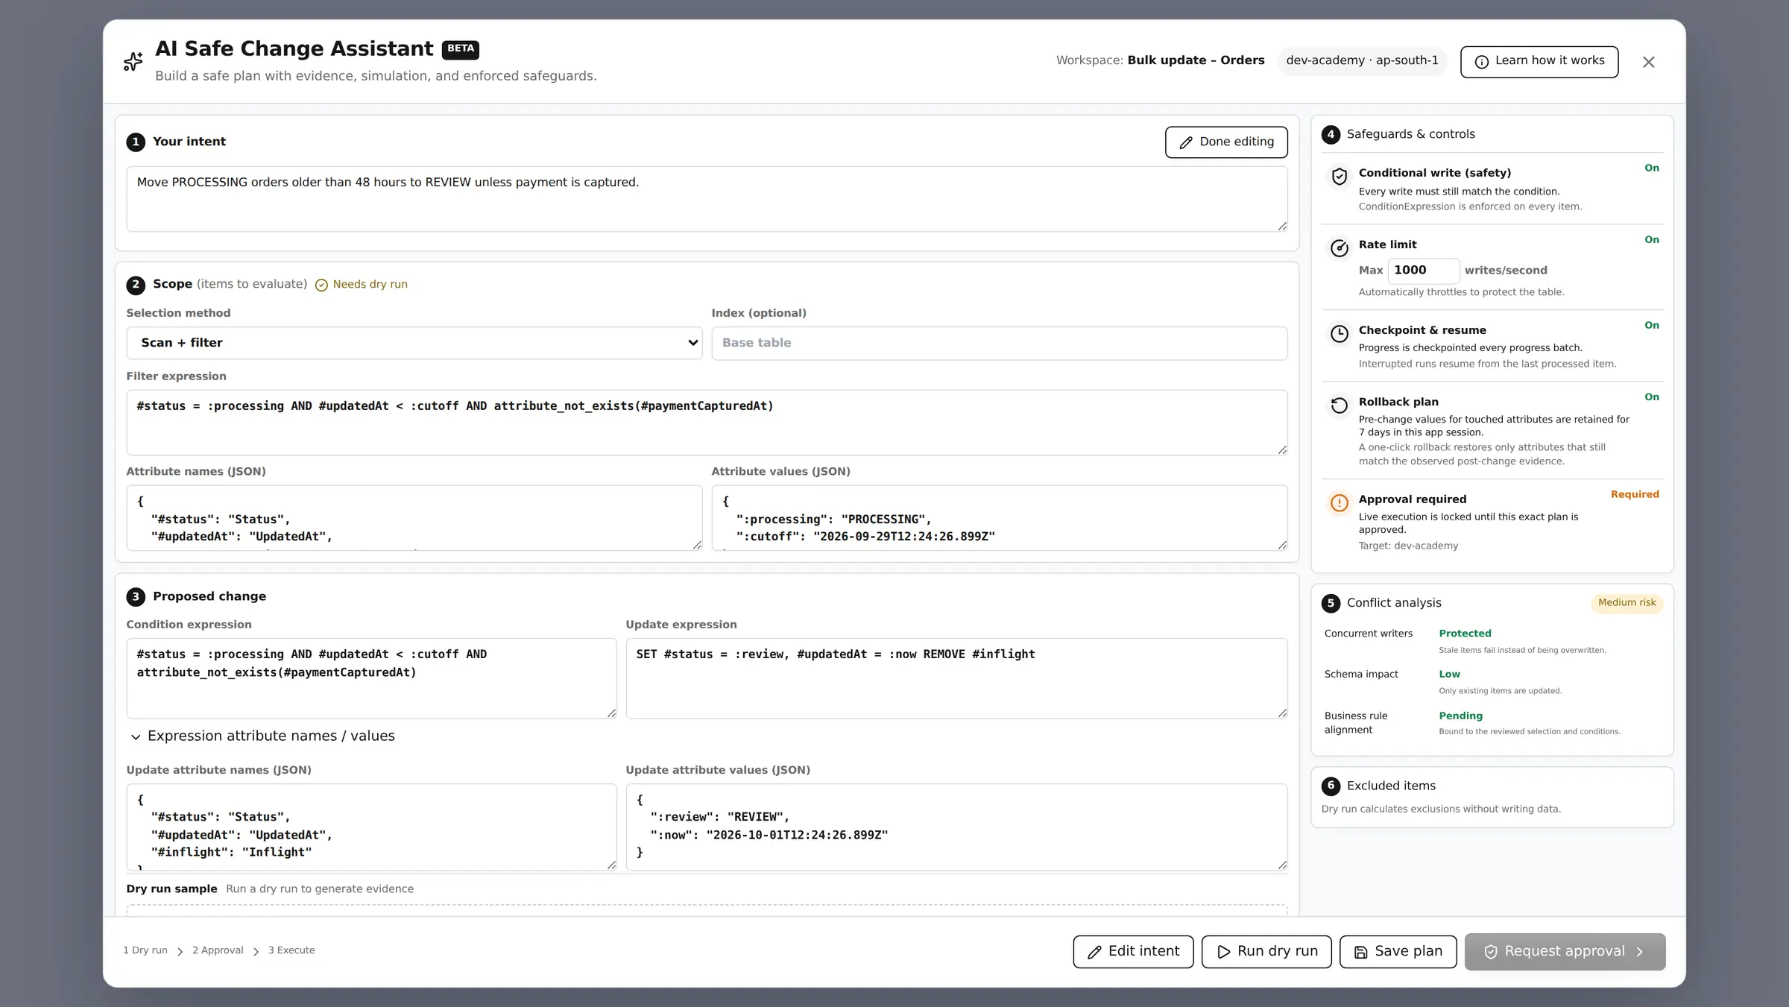Viewport: 1789px width, 1007px height.
Task: Click the Needs dry run check icon
Action: coord(321,285)
